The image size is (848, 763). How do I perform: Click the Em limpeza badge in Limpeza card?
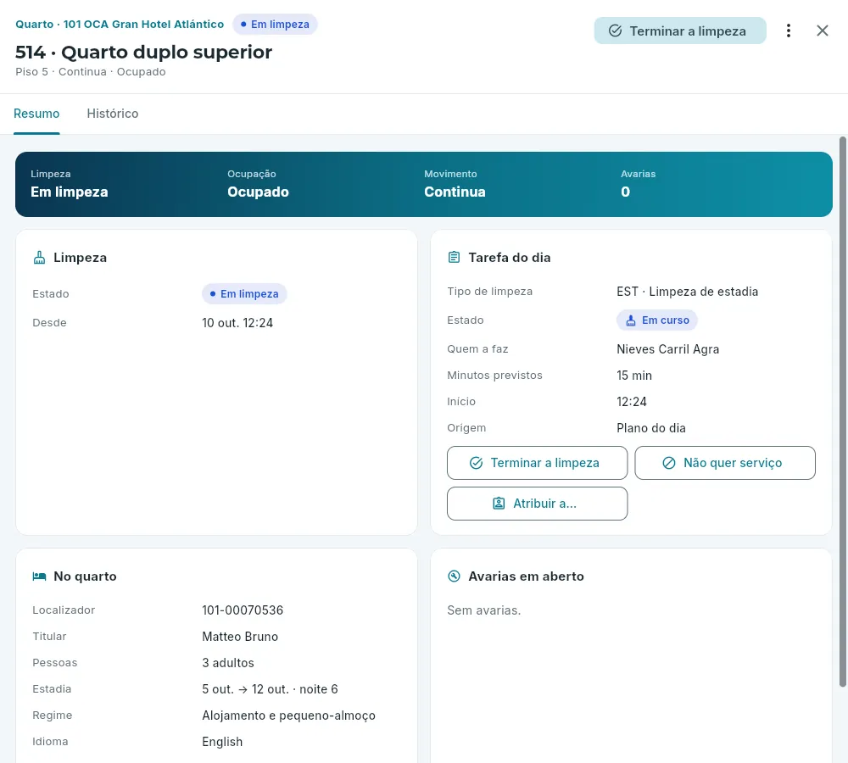click(244, 293)
